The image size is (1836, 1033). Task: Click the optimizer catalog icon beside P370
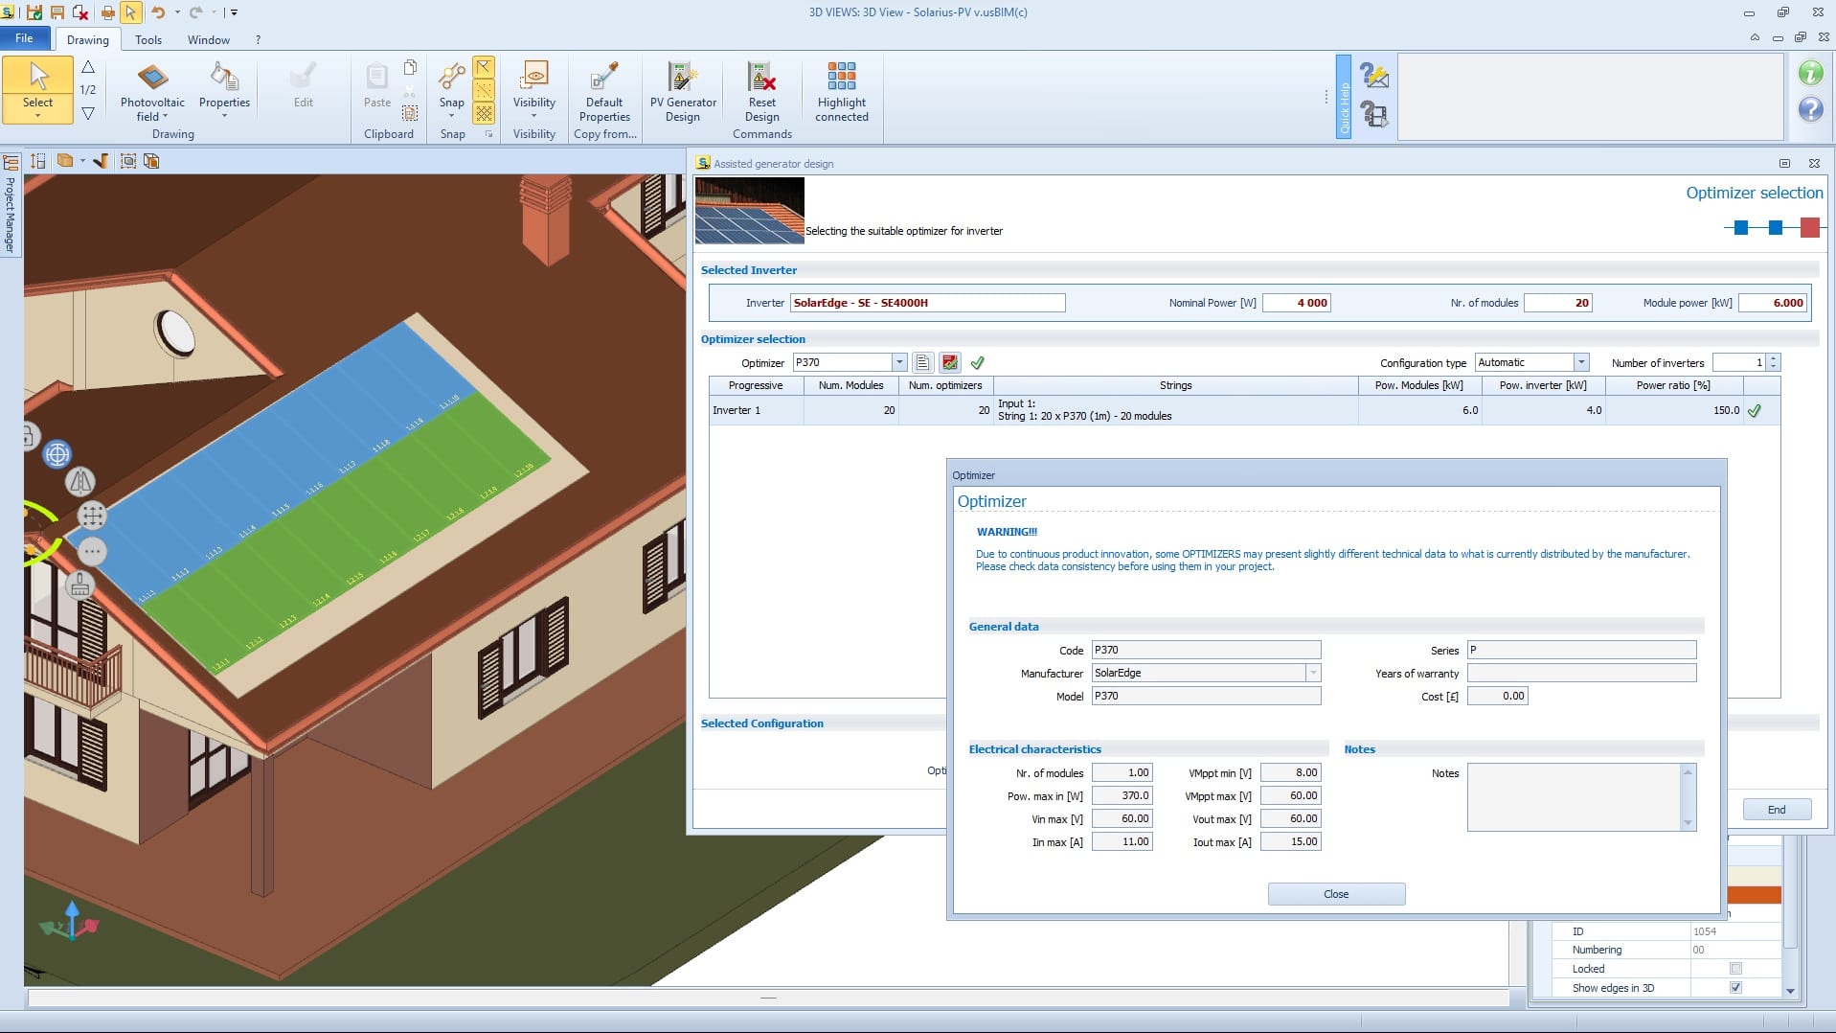(950, 362)
